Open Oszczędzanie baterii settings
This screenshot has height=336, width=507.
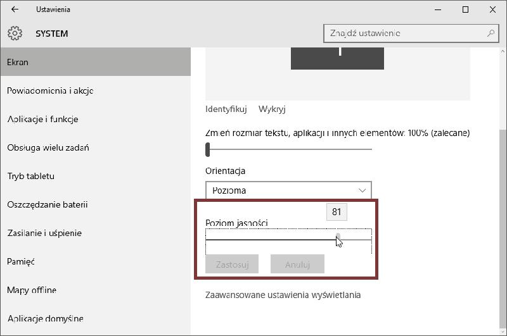pyautogui.click(x=96, y=204)
